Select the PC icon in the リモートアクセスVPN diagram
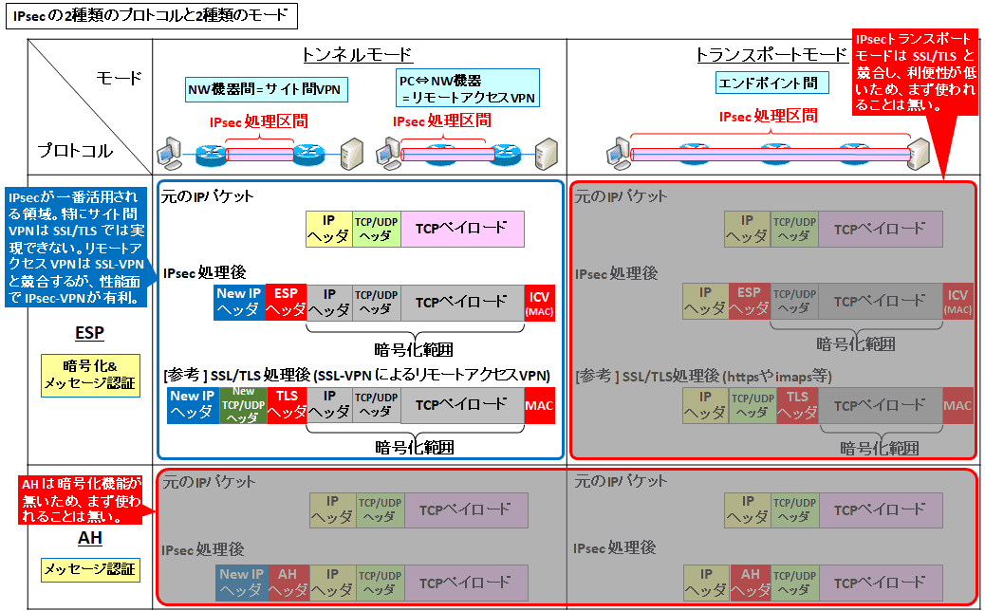The width and height of the screenshot is (985, 611). 388,153
